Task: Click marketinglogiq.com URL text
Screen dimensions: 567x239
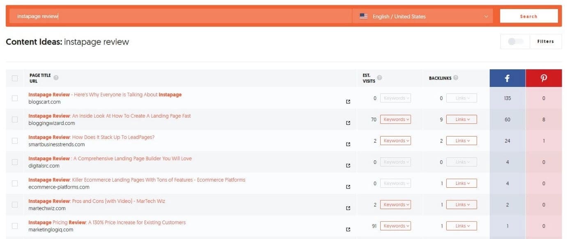Action: 51,230
